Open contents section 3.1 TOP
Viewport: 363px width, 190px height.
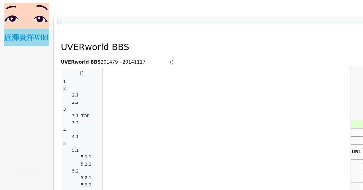tap(81, 116)
